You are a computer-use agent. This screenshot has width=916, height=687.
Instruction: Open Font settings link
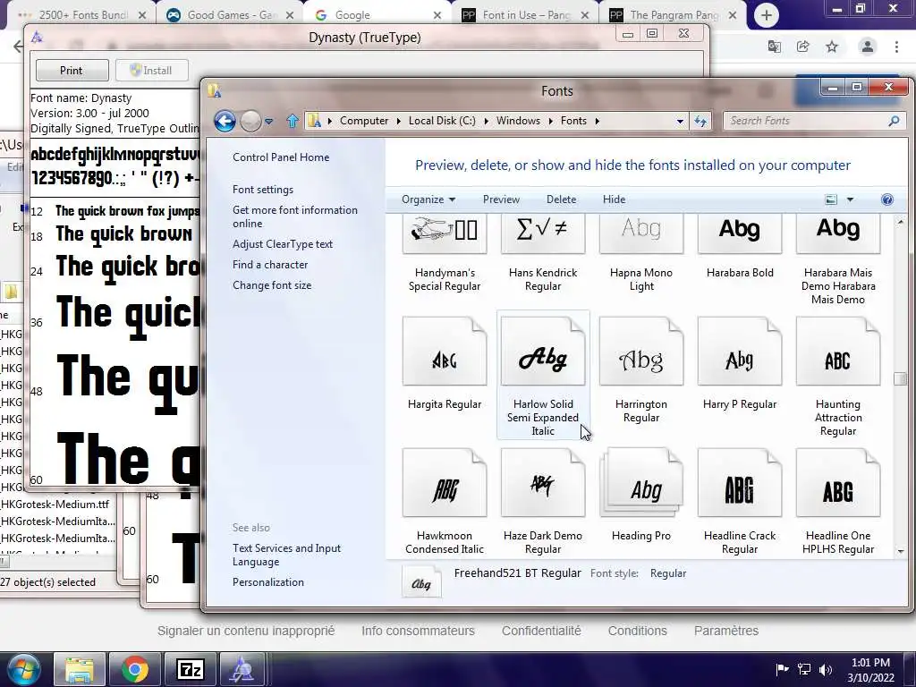coord(263,190)
